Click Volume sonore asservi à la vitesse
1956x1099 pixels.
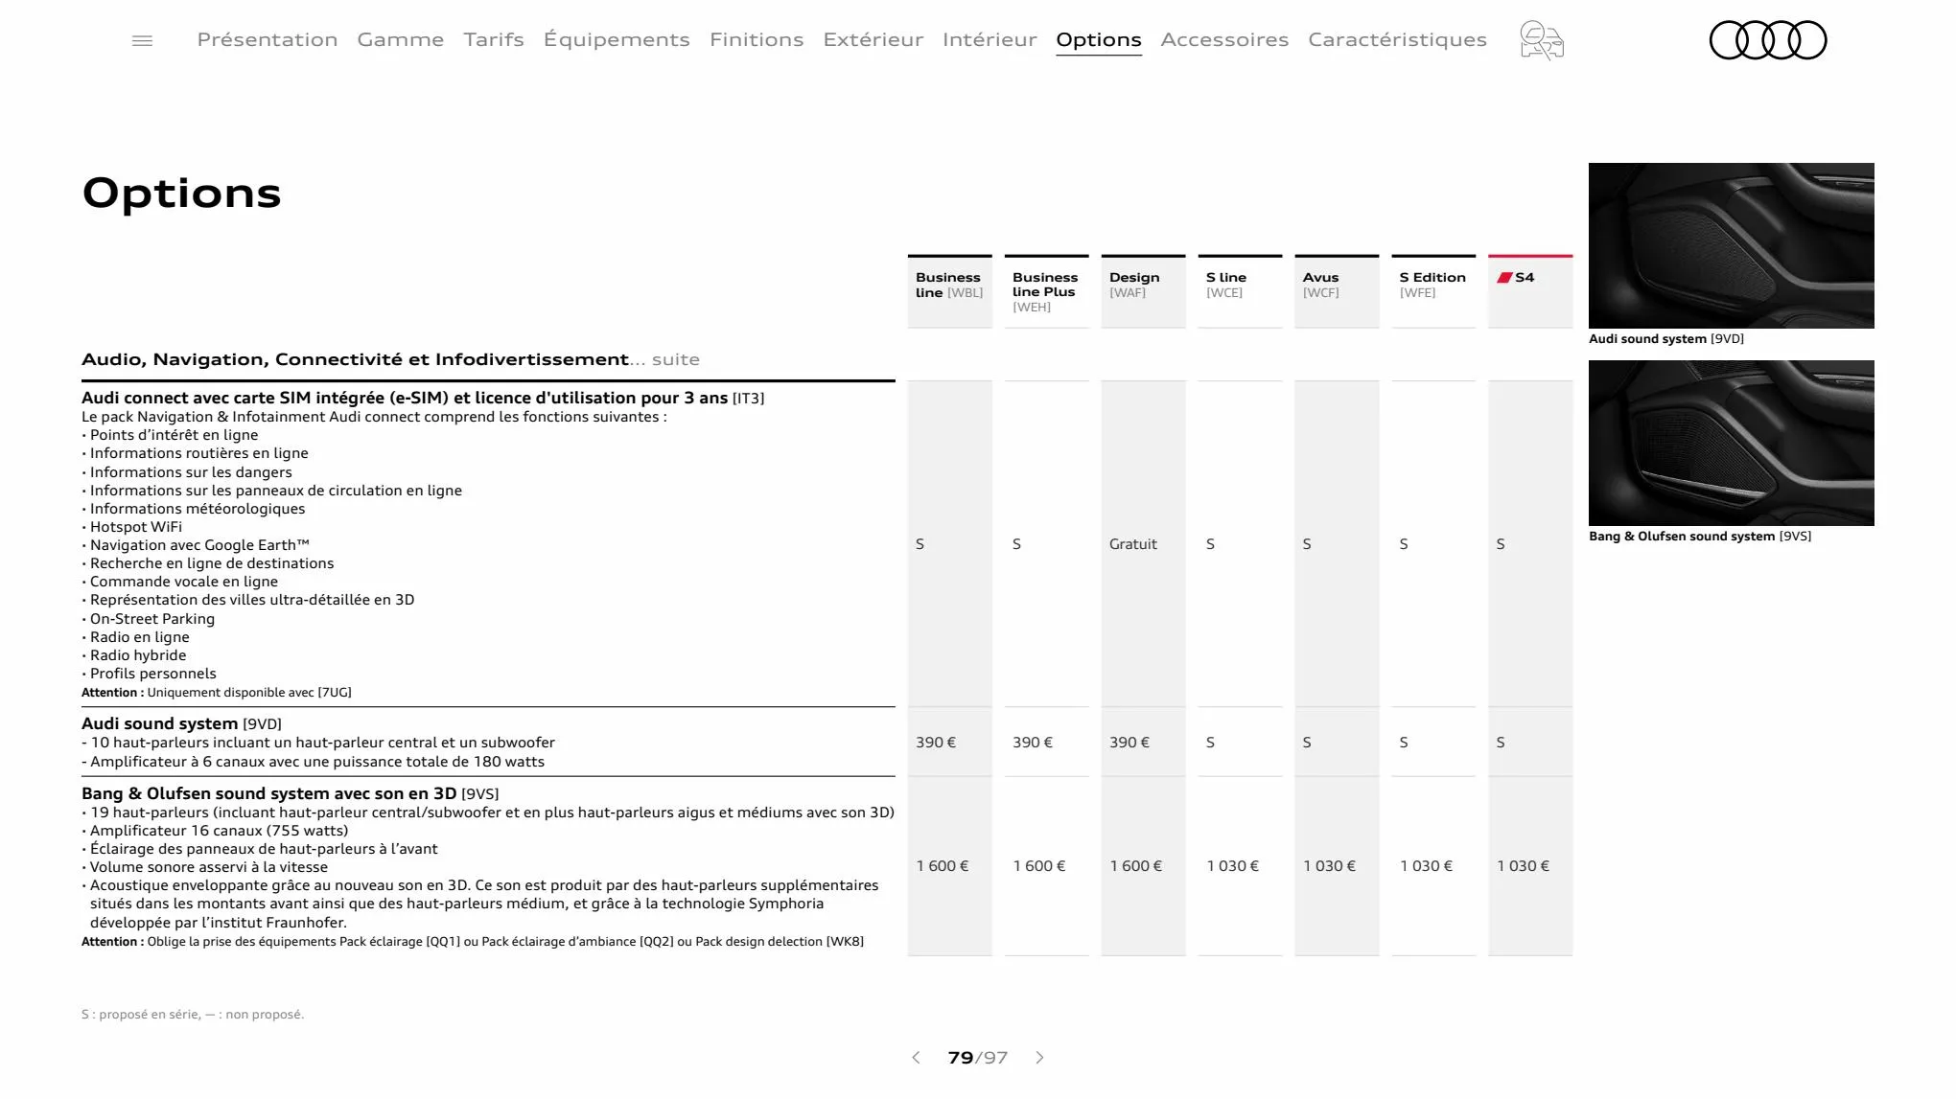[x=205, y=867]
